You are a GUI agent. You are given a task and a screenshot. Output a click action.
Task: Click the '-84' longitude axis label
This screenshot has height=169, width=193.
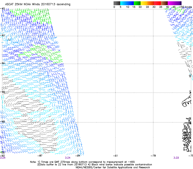click(x=78, y=156)
